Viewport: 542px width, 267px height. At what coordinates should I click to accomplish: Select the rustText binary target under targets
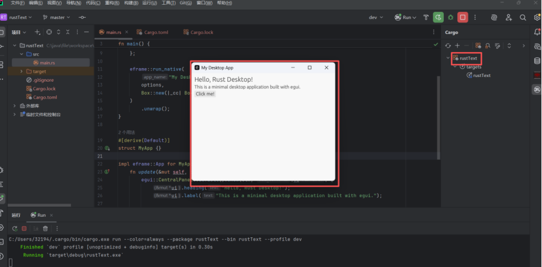pos(479,75)
